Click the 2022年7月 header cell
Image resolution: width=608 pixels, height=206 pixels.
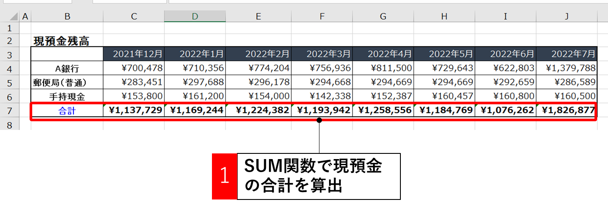(567, 54)
